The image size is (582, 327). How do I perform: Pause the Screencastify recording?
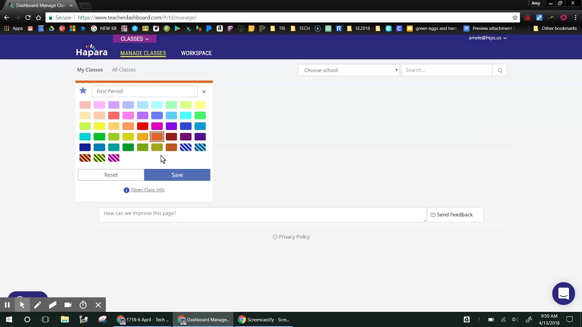[x=7, y=305]
